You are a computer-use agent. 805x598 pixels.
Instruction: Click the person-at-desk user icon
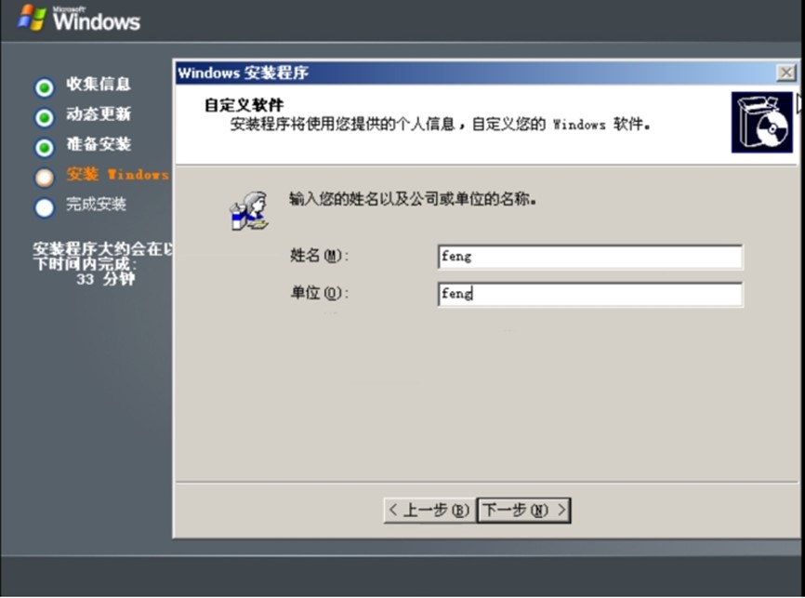tap(249, 211)
